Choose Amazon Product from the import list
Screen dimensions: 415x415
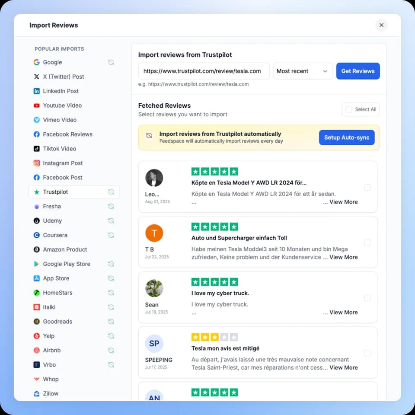pos(65,249)
